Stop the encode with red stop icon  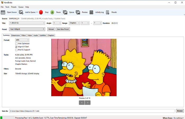tap(41, 12)
